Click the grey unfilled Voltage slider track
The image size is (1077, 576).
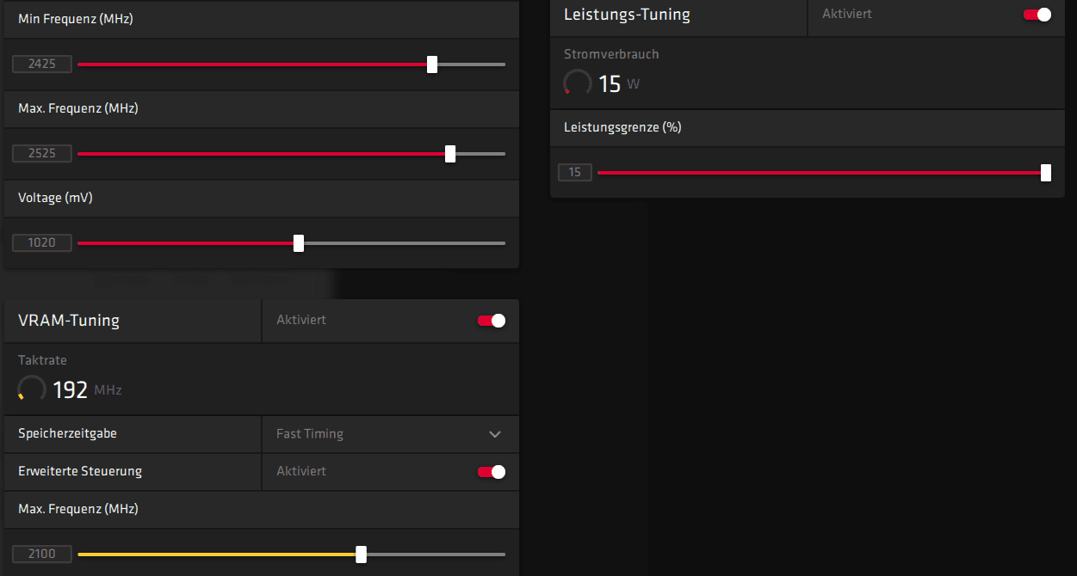(403, 243)
